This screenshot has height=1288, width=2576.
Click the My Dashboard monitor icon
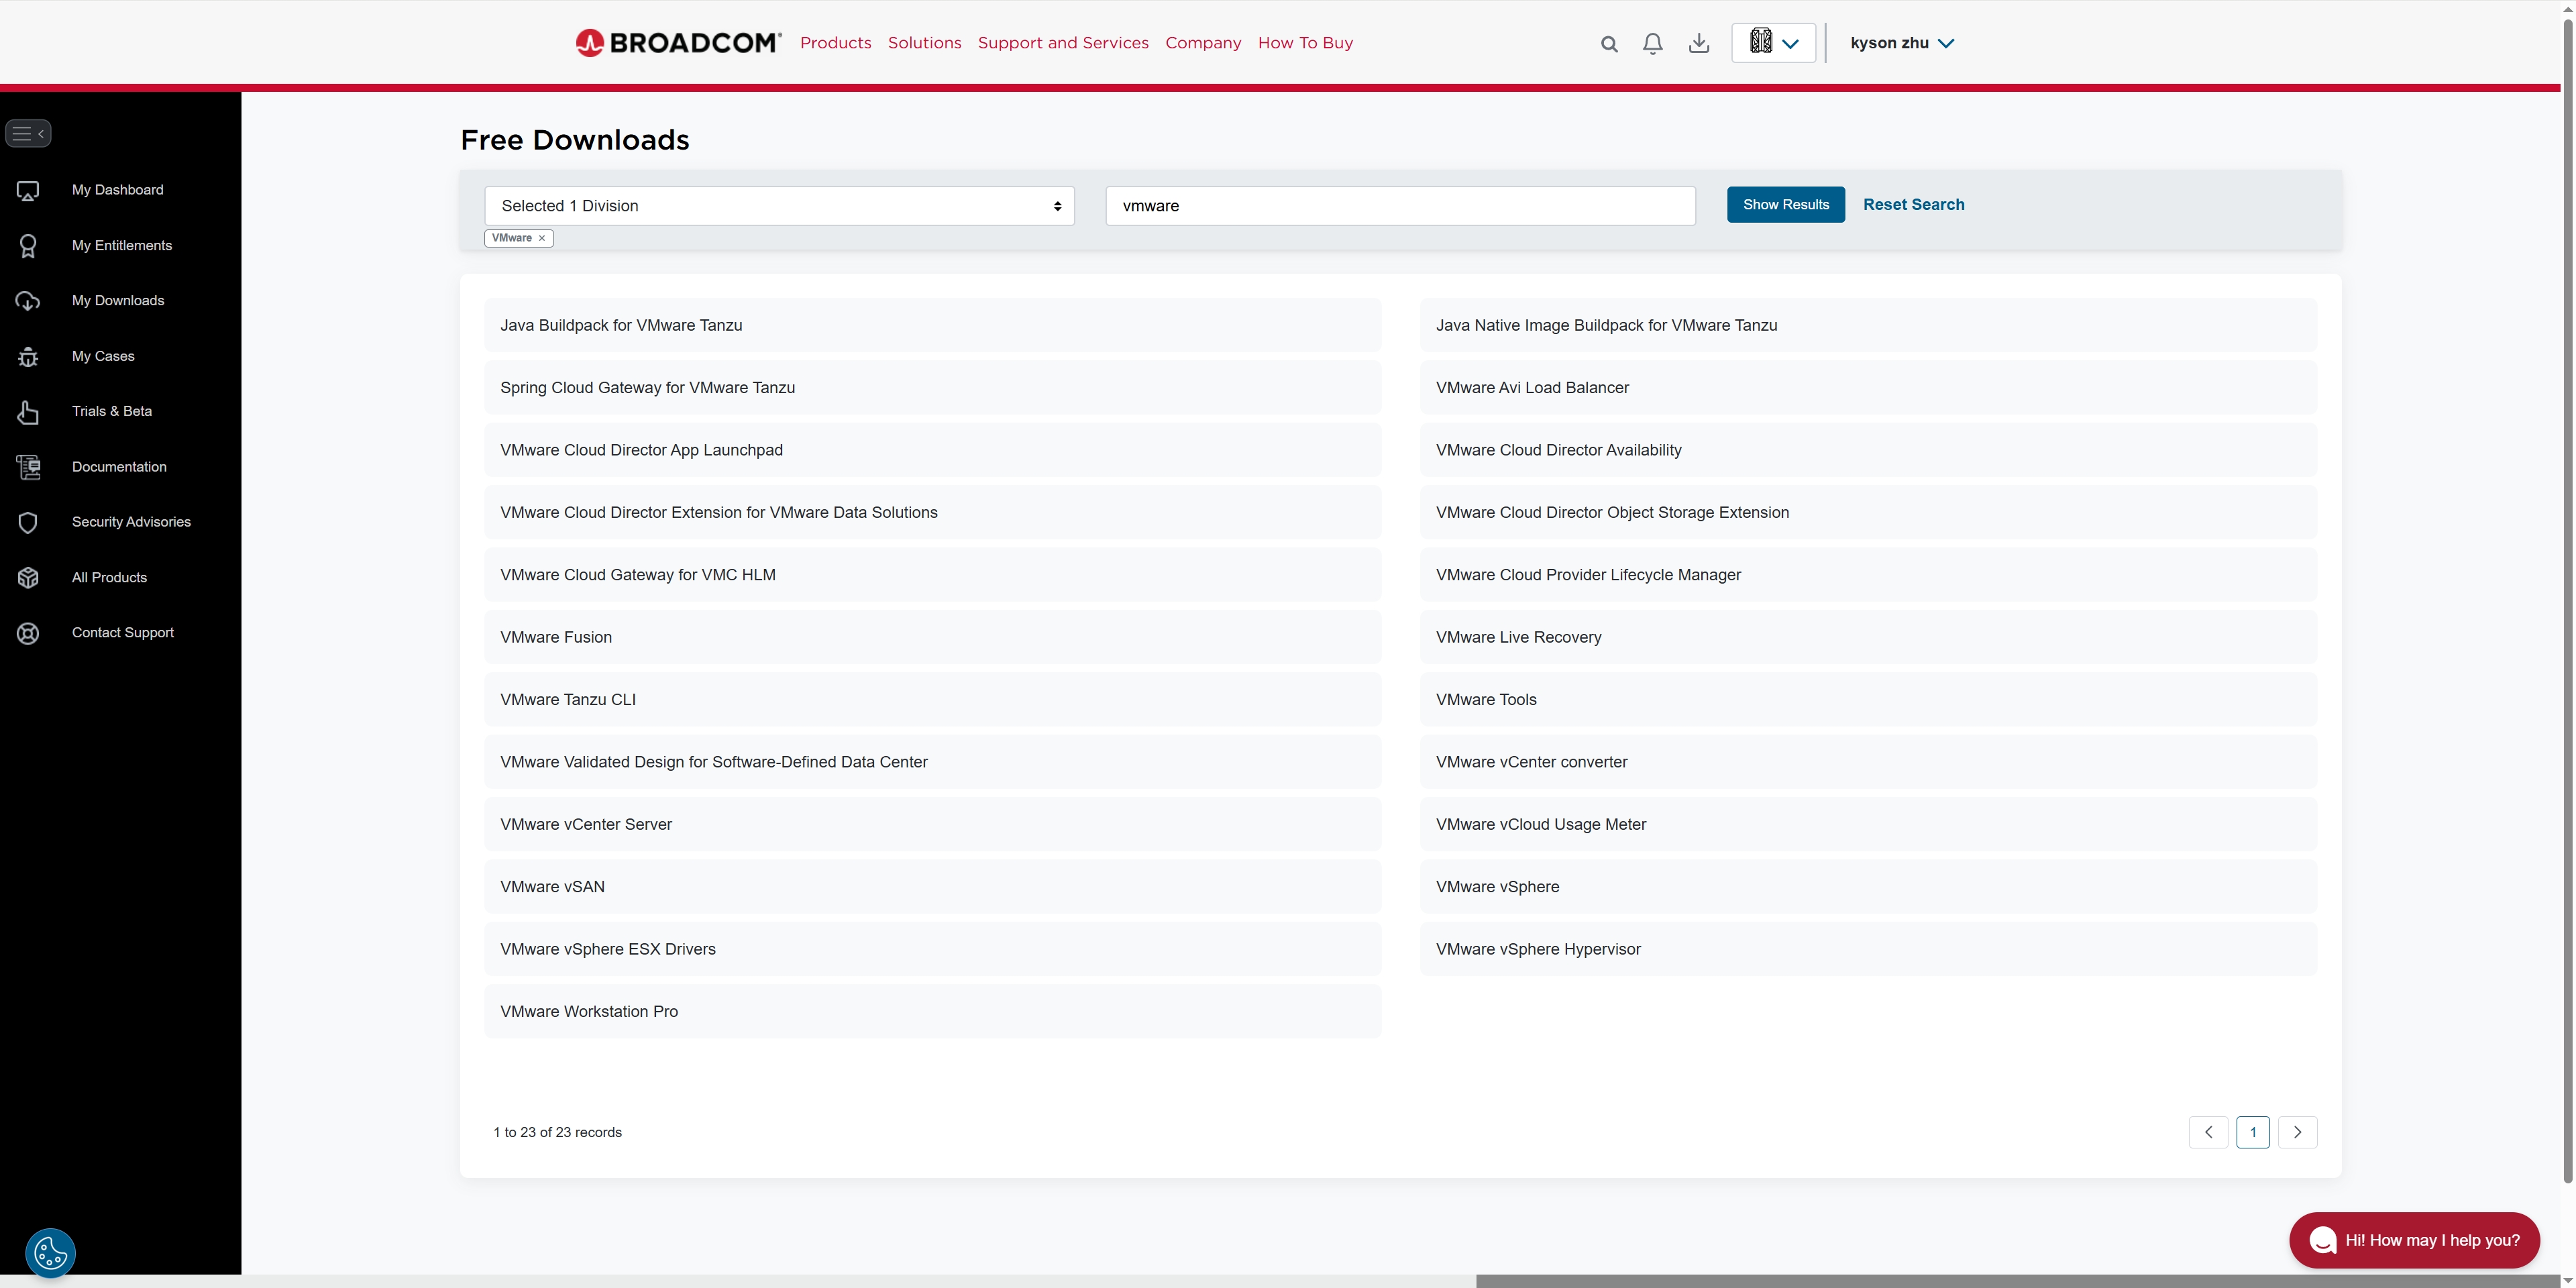point(28,190)
